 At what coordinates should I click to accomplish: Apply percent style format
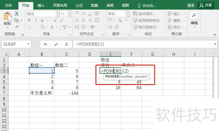coord(120,21)
